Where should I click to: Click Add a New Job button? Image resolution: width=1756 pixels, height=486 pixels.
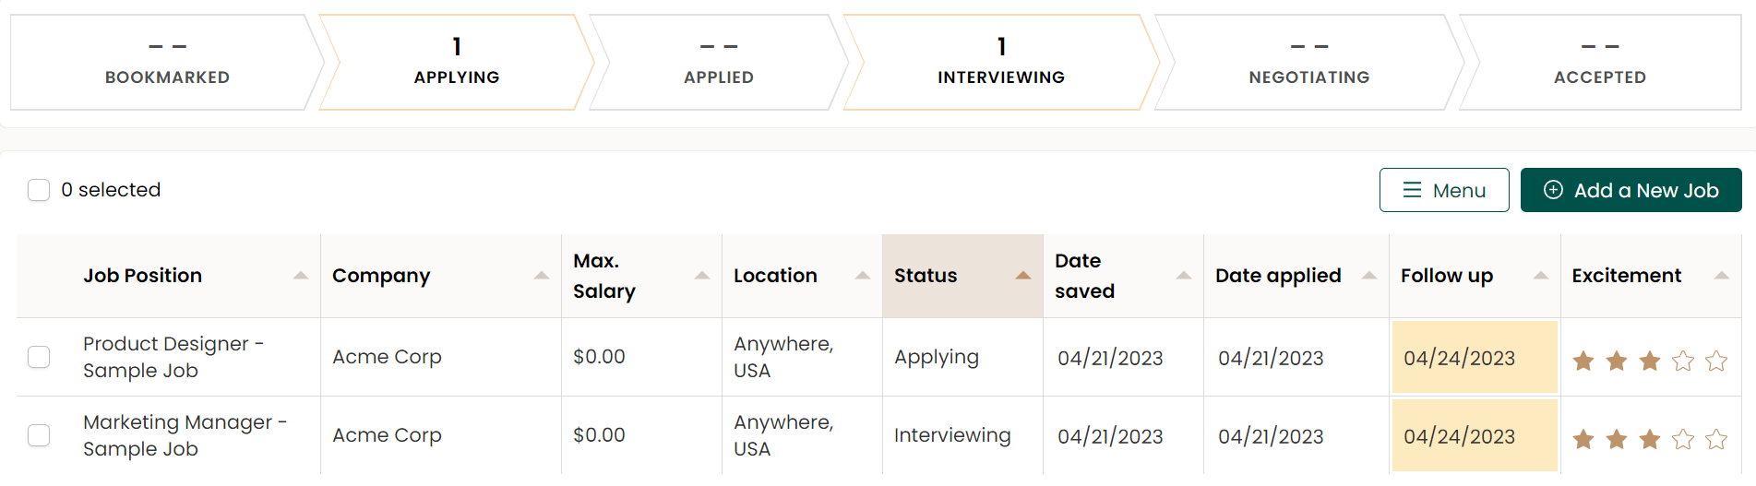1631,190
